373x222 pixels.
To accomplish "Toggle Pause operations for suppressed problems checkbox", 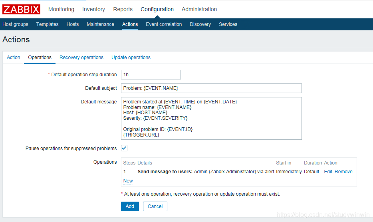I will [x=124, y=148].
